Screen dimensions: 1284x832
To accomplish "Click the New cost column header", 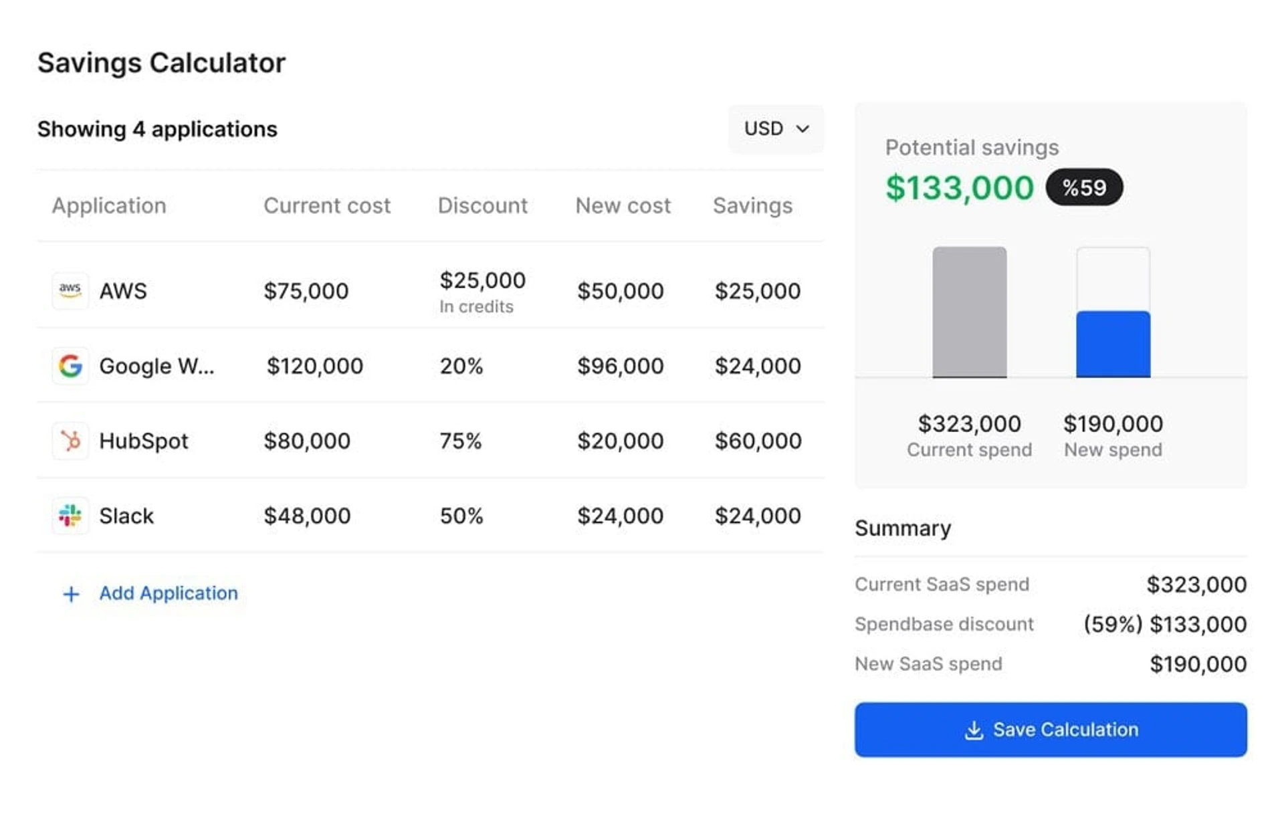I will click(x=623, y=205).
